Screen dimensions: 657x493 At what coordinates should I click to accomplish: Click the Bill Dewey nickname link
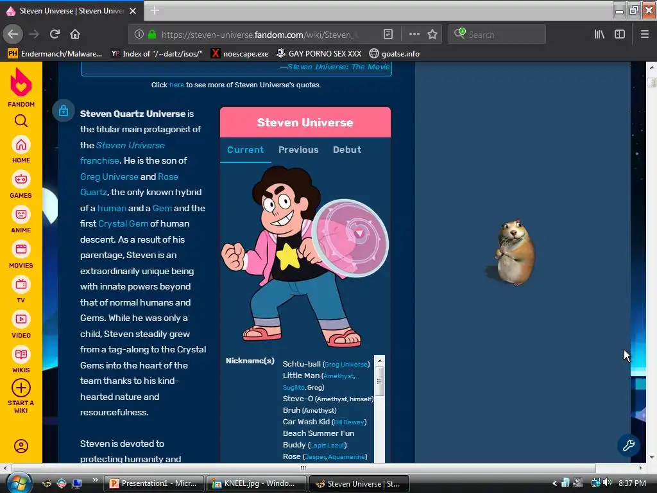348,422
